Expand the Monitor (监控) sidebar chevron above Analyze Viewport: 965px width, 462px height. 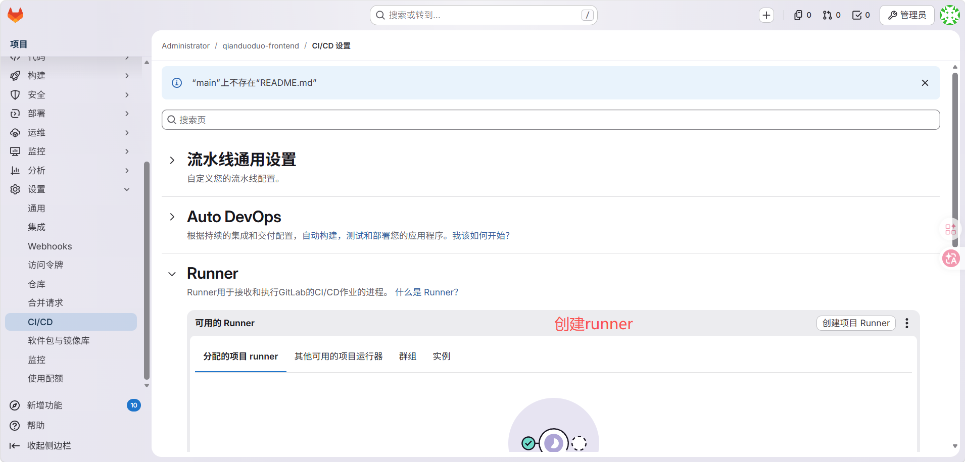[x=127, y=151]
